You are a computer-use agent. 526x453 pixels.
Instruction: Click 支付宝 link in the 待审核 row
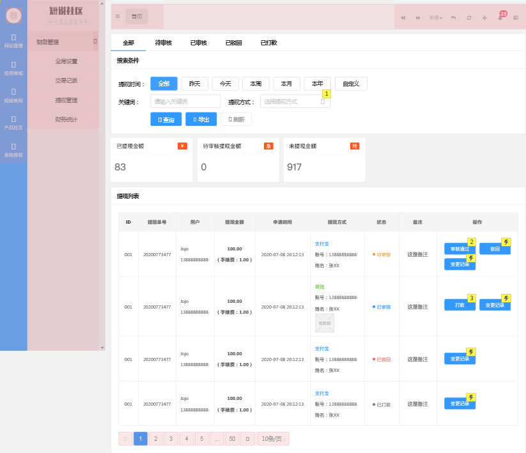pos(321,244)
